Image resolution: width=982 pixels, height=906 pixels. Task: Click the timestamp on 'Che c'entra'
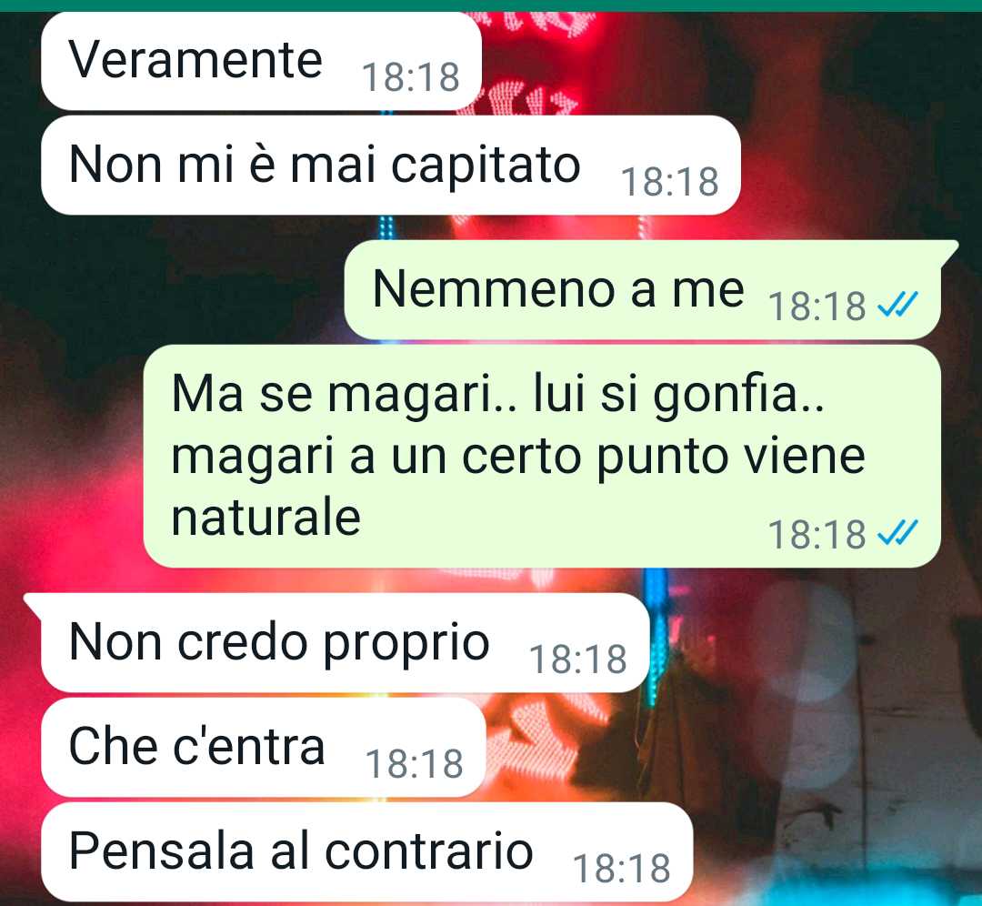point(415,764)
